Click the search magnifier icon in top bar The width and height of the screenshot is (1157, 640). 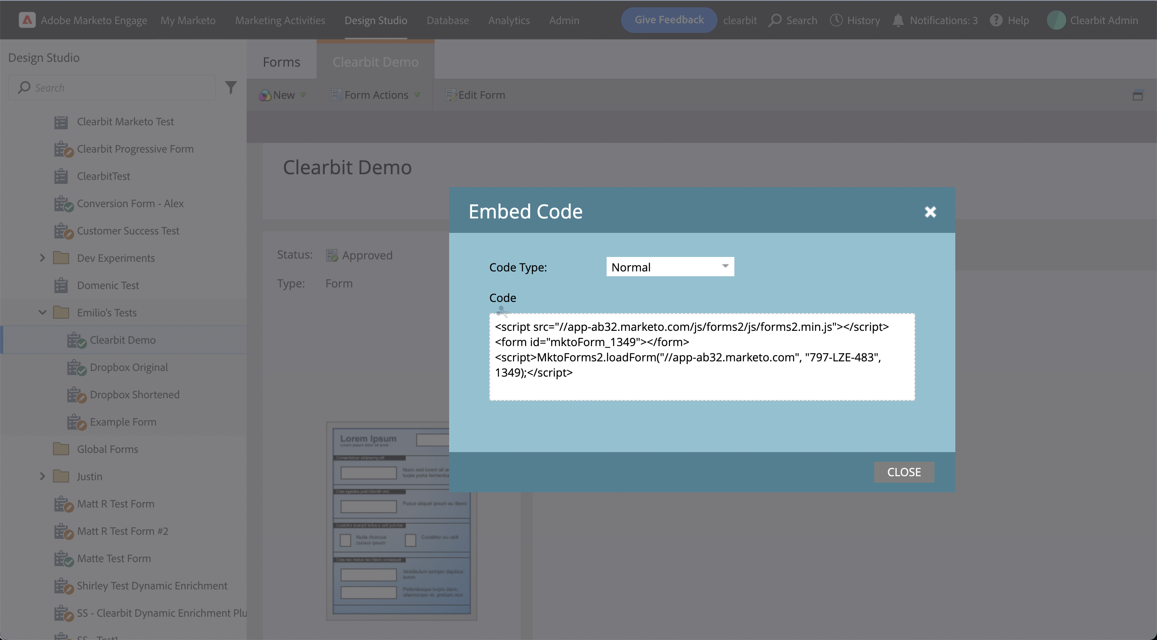tap(775, 20)
